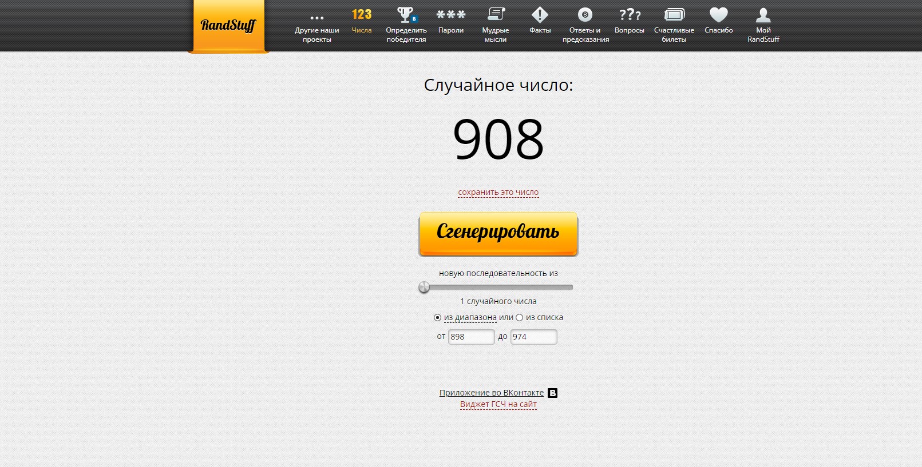
Task: Open the scroll wise thoughts icon
Action: coord(496,14)
